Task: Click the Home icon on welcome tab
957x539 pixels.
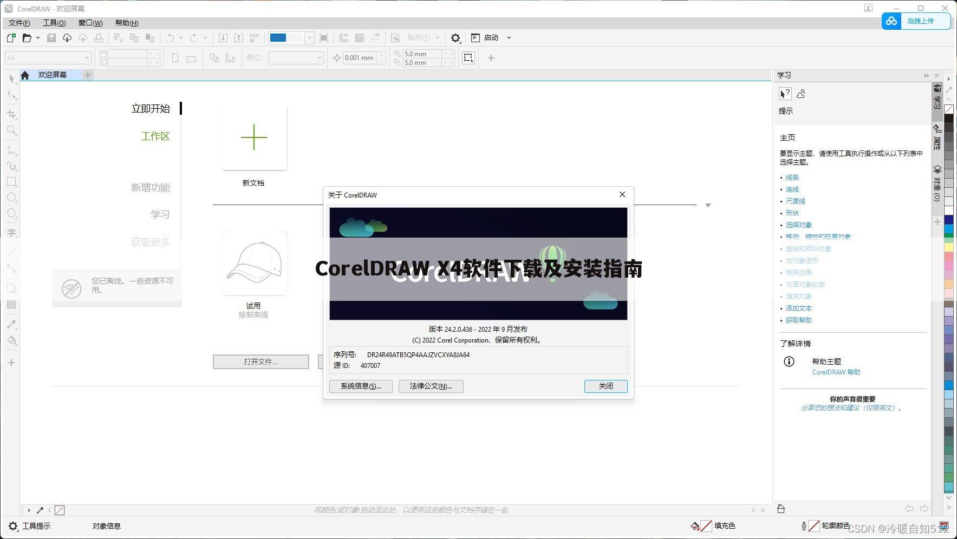Action: click(25, 75)
